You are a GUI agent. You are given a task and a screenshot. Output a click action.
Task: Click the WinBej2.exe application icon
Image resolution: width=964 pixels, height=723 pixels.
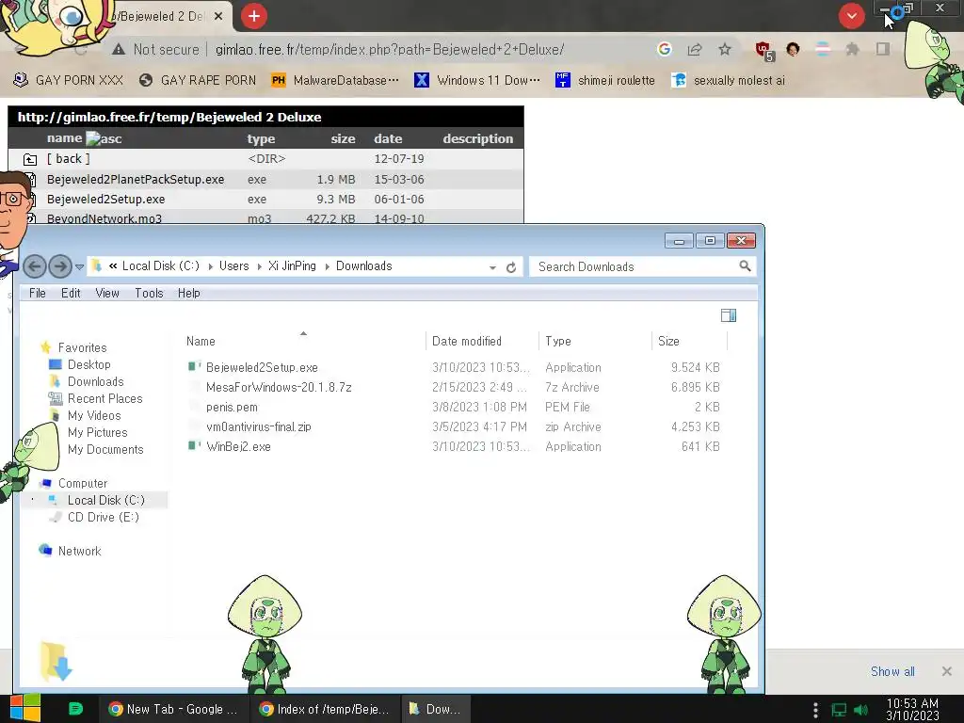click(194, 445)
